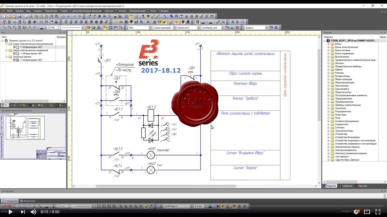Image resolution: width=387 pixels, height=217 pixels.
Task: Open the Add-ons menu
Action: pyautogui.click(x=109, y=11)
